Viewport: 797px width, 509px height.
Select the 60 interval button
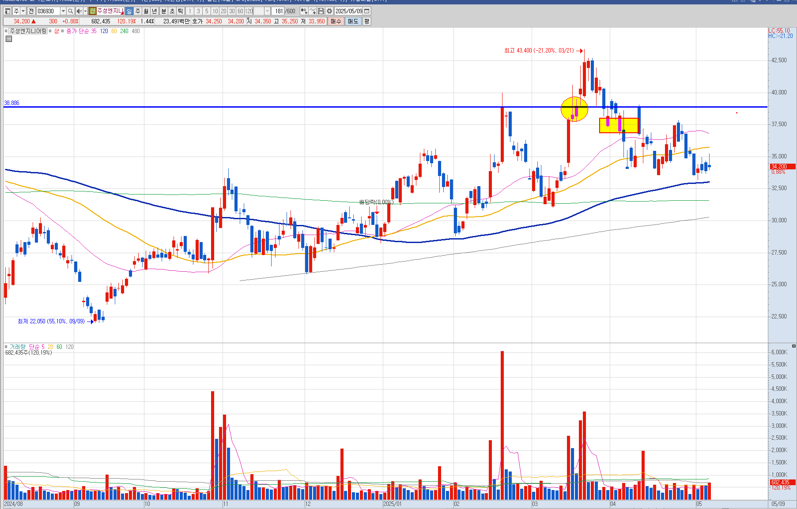(x=240, y=11)
